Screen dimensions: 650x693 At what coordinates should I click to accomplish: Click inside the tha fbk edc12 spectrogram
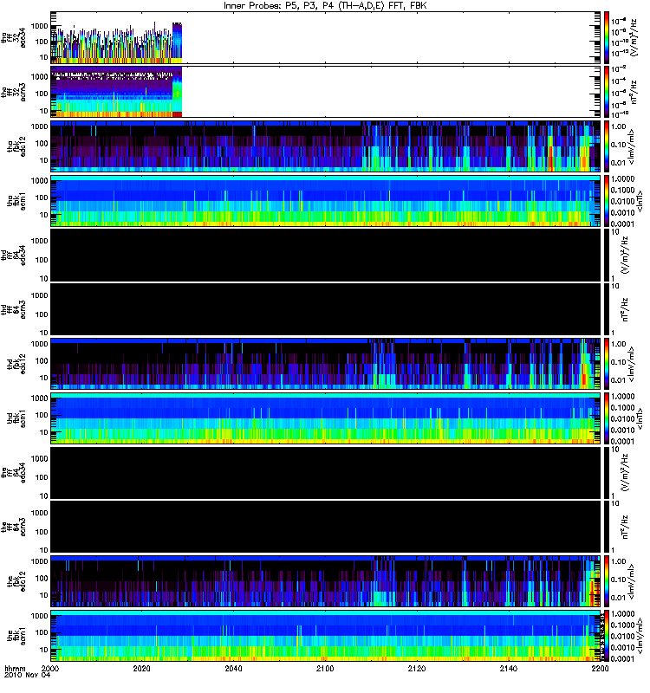point(325,146)
